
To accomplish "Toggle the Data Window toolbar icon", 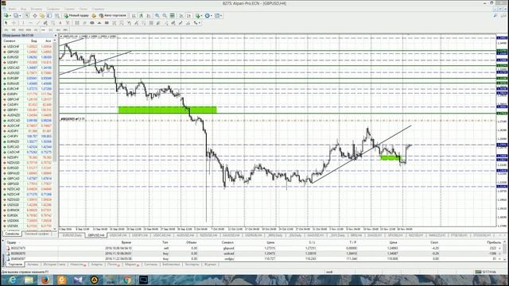I will [x=35, y=16].
